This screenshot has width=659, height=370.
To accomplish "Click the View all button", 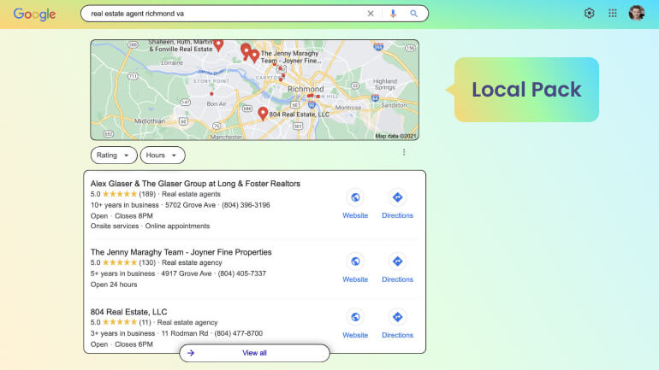I will pyautogui.click(x=255, y=353).
